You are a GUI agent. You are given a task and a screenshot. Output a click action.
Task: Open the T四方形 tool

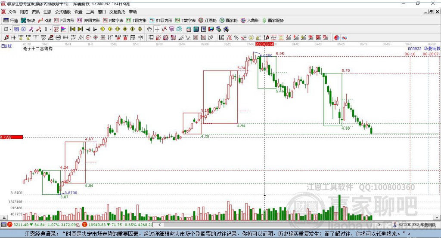[x=137, y=21]
